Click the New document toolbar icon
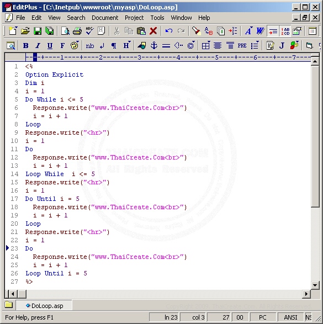This screenshot has height=324, width=323. coord(13,31)
